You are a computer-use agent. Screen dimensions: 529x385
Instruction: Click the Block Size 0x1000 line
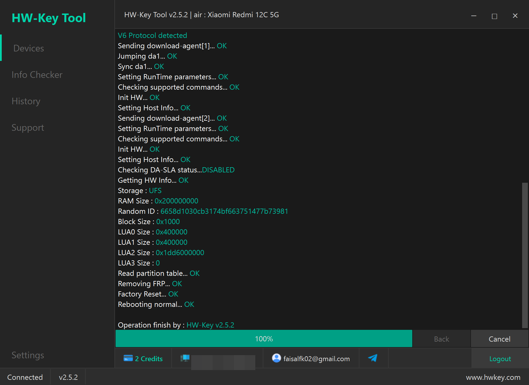tap(149, 222)
